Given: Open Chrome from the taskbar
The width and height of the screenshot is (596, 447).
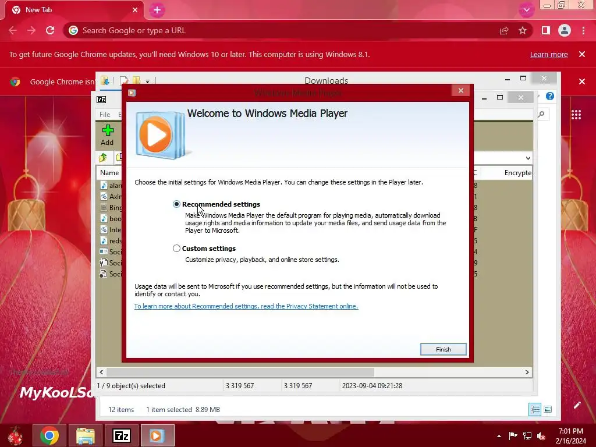Looking at the screenshot, I should click(x=49, y=435).
